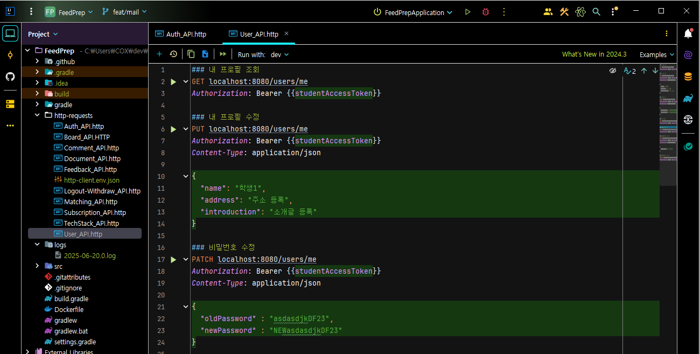Open the FeedPrep project dropdown

point(69,12)
